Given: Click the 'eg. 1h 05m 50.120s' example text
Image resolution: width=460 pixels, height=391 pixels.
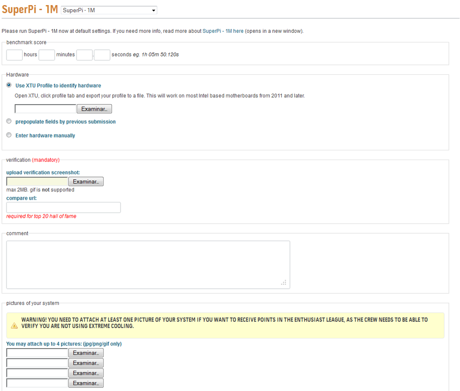Looking at the screenshot, I should pyautogui.click(x=156, y=55).
